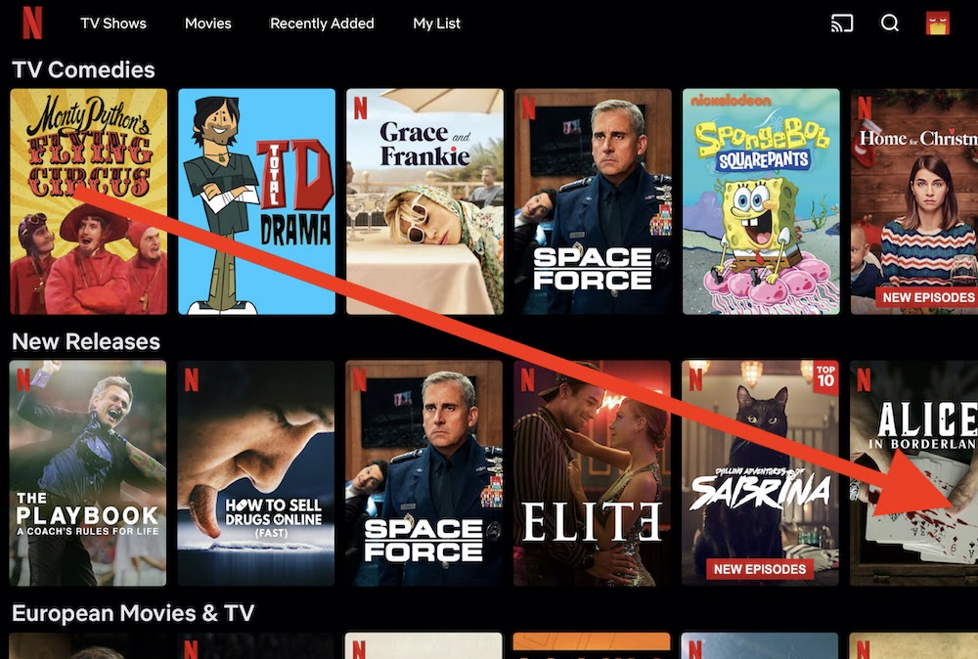Open the TV Comedies category heading
Image resolution: width=978 pixels, height=659 pixels.
(83, 69)
